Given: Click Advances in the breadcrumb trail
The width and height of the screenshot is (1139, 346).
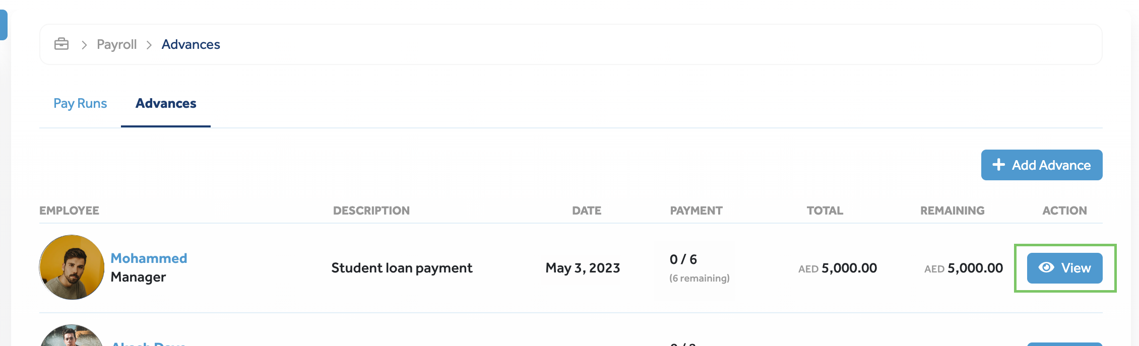Looking at the screenshot, I should pyautogui.click(x=191, y=44).
